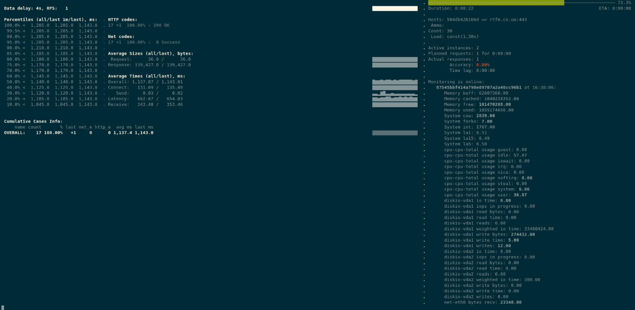Click the Percentiles column header
The width and height of the screenshot is (635, 310).
(x=50, y=19)
